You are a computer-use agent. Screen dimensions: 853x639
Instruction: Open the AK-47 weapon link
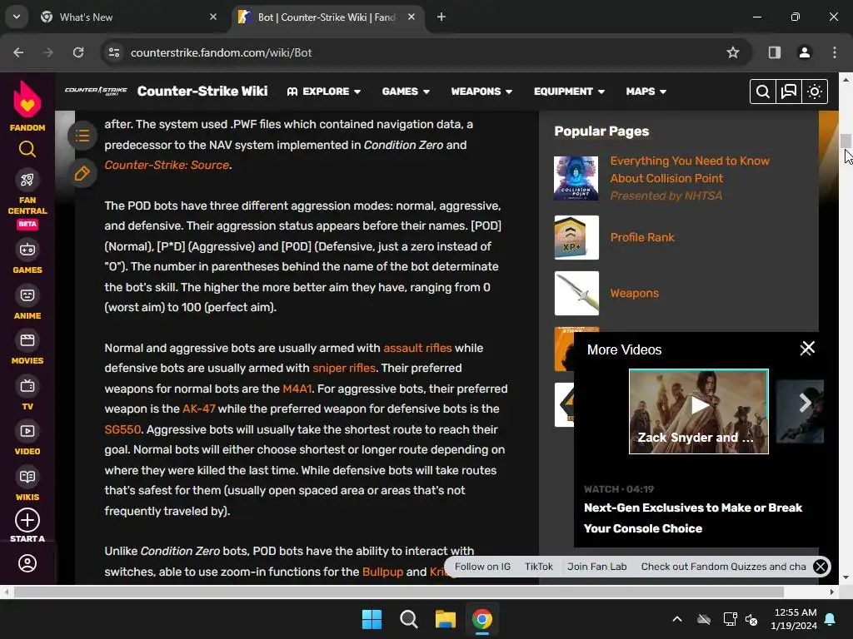(x=198, y=409)
